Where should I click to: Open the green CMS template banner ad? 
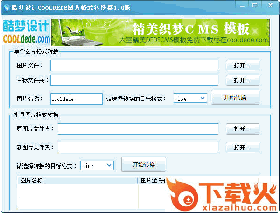(161, 32)
